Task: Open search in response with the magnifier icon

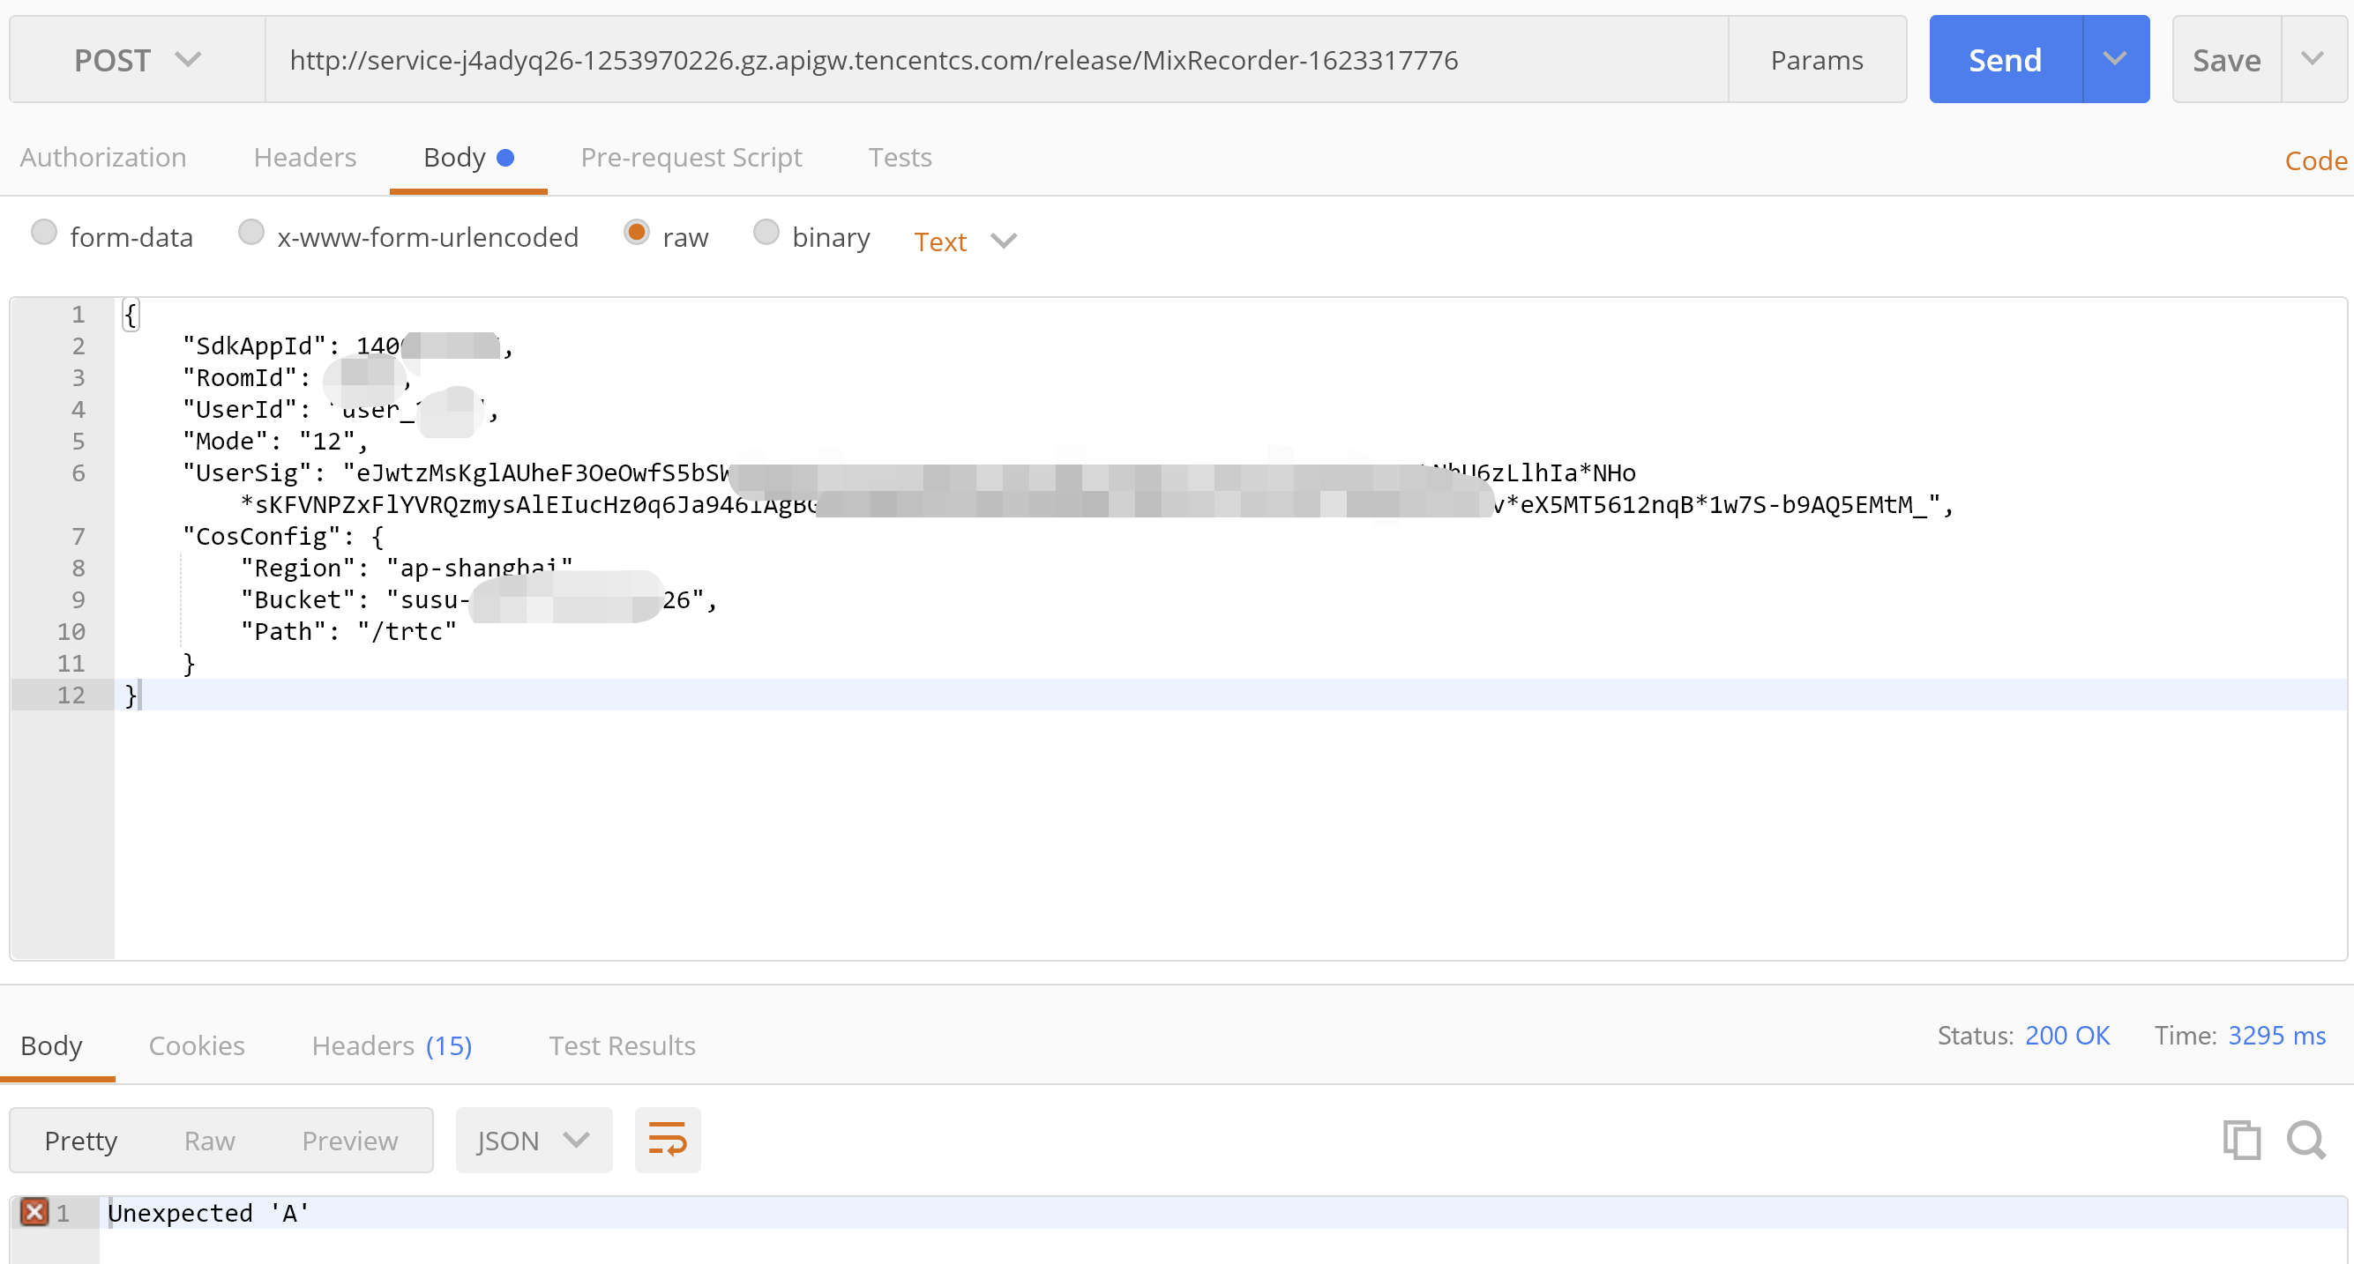Action: [x=2305, y=1140]
